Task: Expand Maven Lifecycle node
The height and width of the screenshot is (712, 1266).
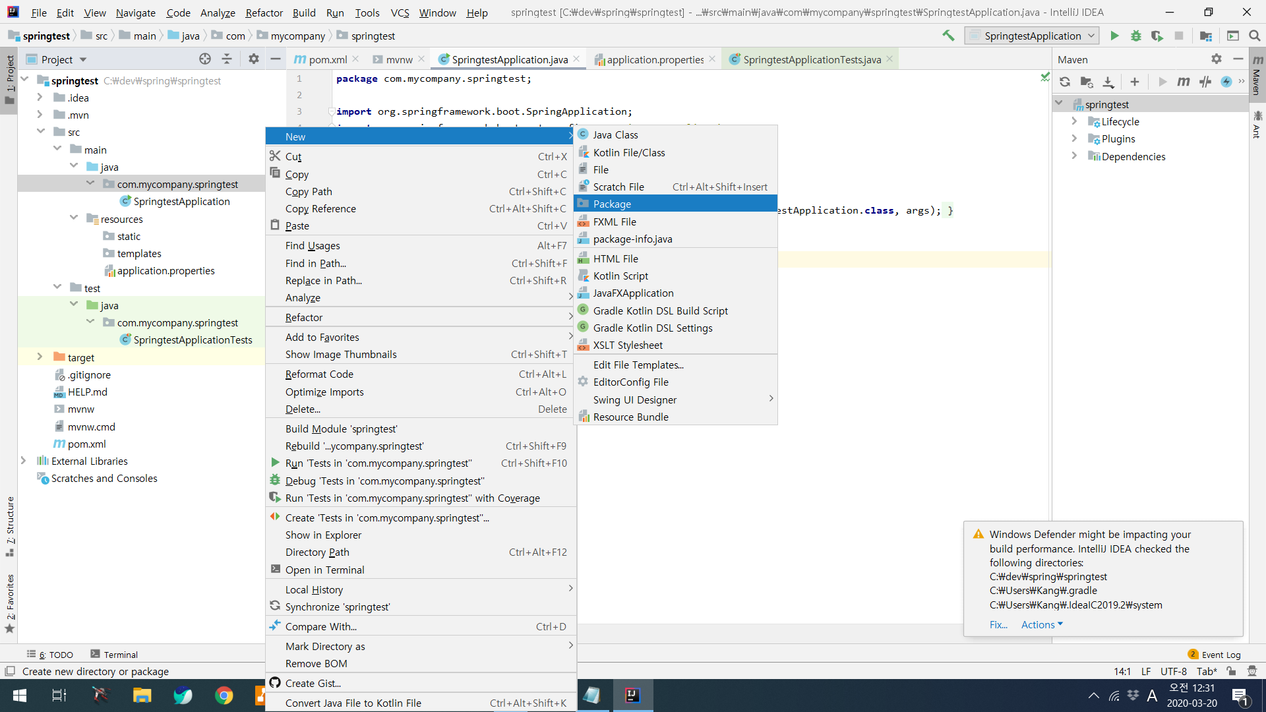Action: [x=1074, y=121]
